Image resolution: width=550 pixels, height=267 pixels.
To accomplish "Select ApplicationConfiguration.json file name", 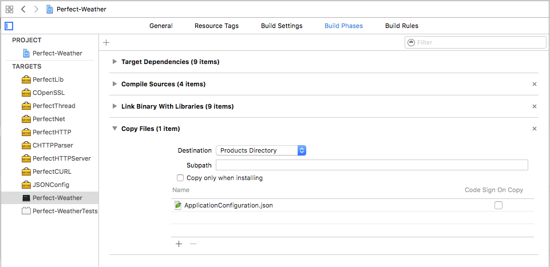I will pyautogui.click(x=229, y=205).
